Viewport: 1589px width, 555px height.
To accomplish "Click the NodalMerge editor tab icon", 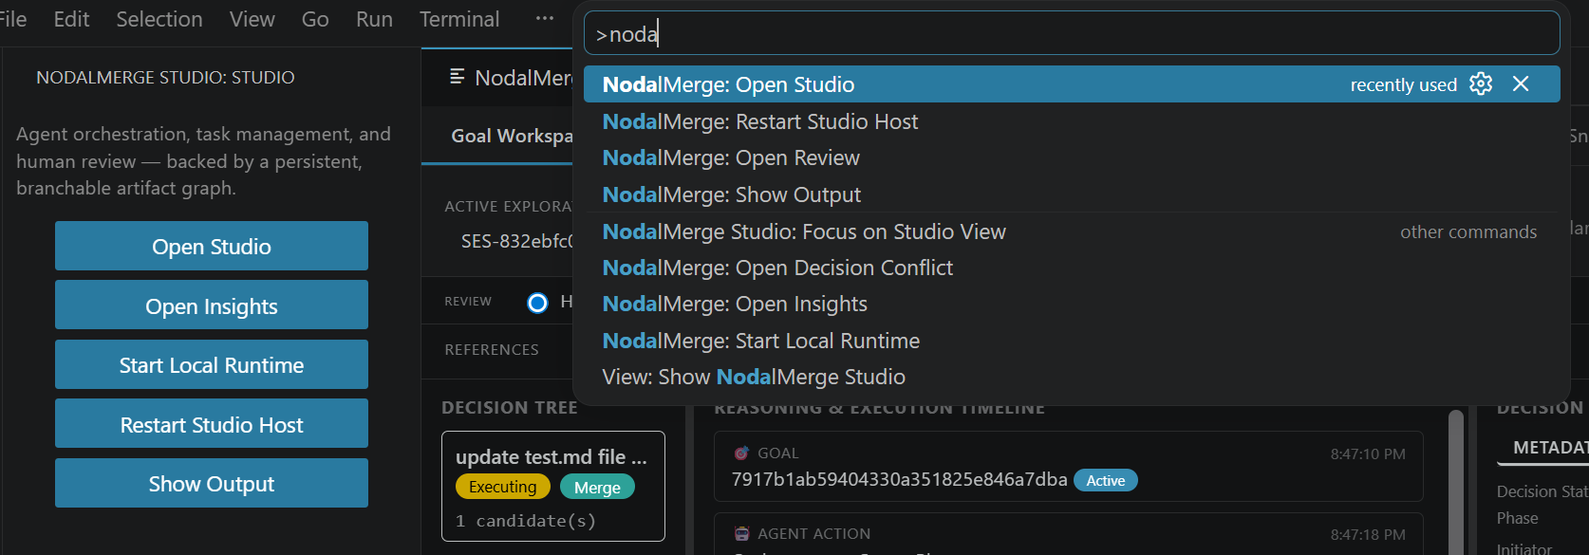I will (x=458, y=77).
